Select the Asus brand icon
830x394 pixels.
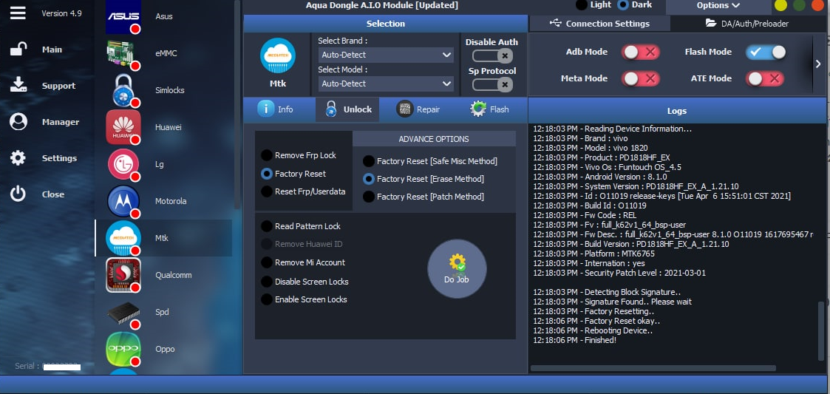click(123, 16)
